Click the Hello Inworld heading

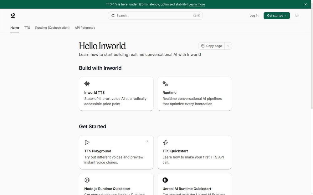click(102, 46)
